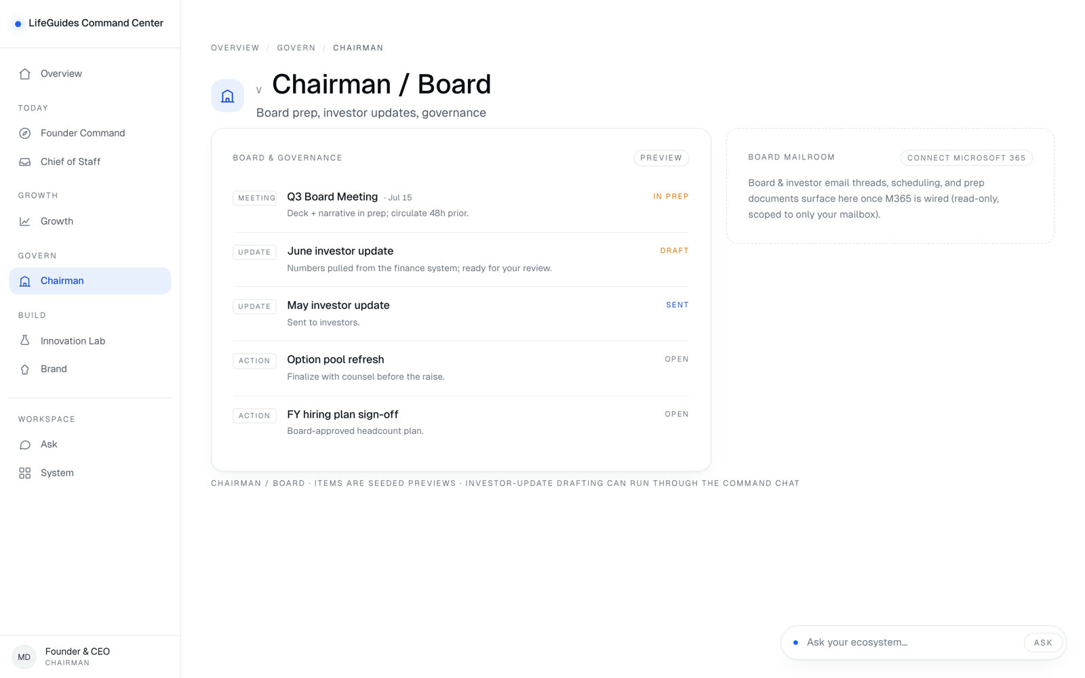Click Connect Microsoft 365 button
The height and width of the screenshot is (678, 1085).
click(966, 158)
